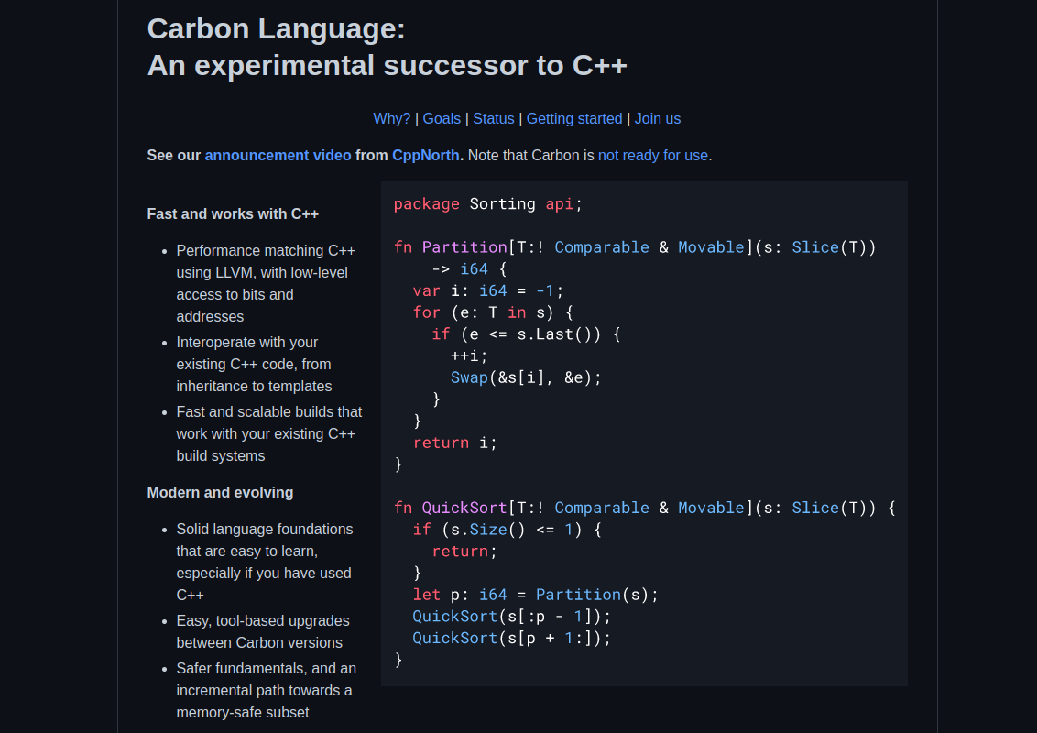Click 'let p: i64 = Partition(s);' line

point(536,595)
